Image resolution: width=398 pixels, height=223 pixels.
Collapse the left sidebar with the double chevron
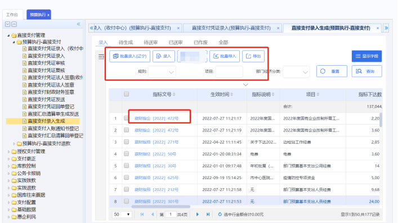[78, 24]
